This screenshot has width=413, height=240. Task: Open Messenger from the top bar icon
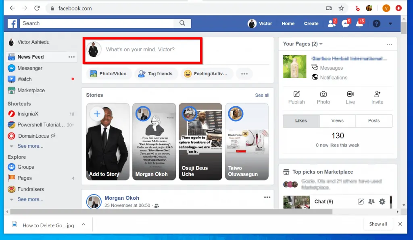[345, 24]
